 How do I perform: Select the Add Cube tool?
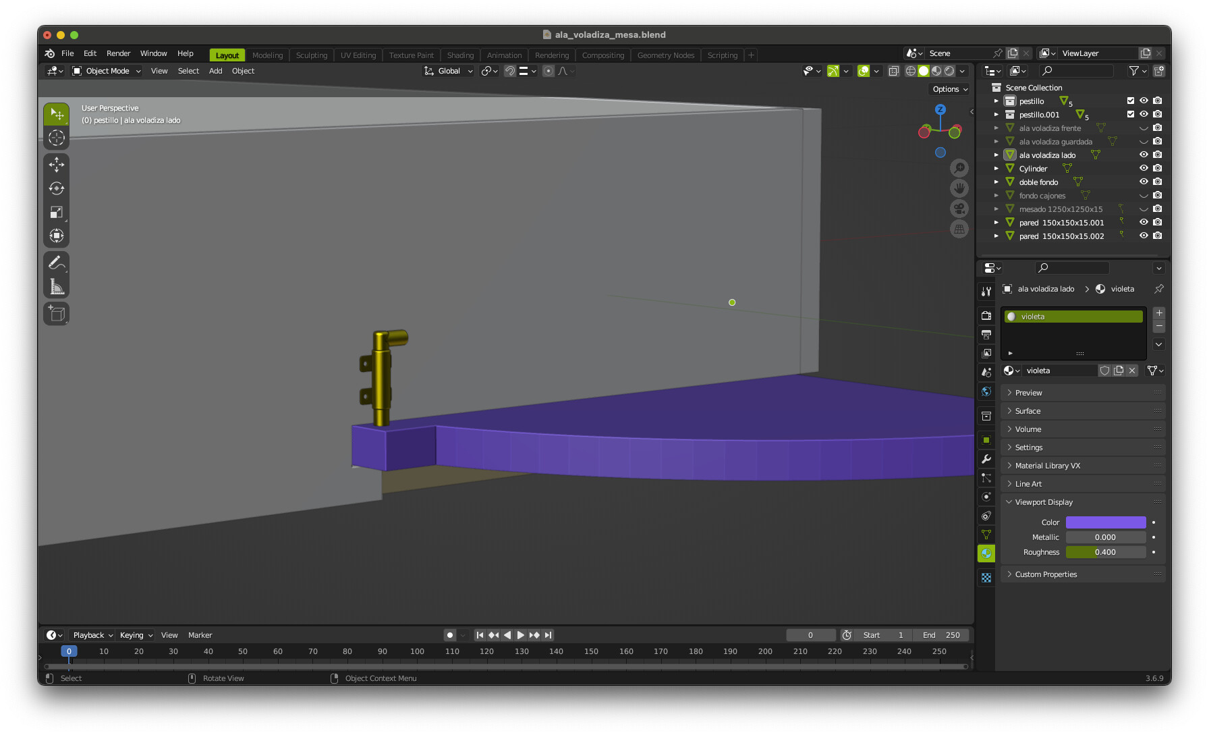point(57,314)
